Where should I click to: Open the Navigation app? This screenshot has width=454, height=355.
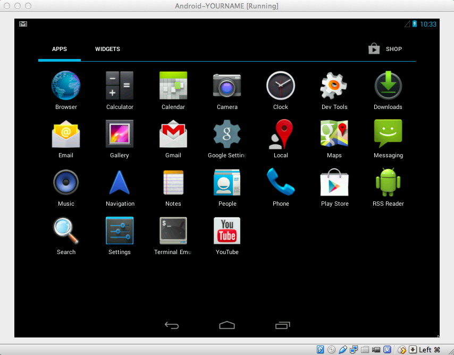pos(120,188)
